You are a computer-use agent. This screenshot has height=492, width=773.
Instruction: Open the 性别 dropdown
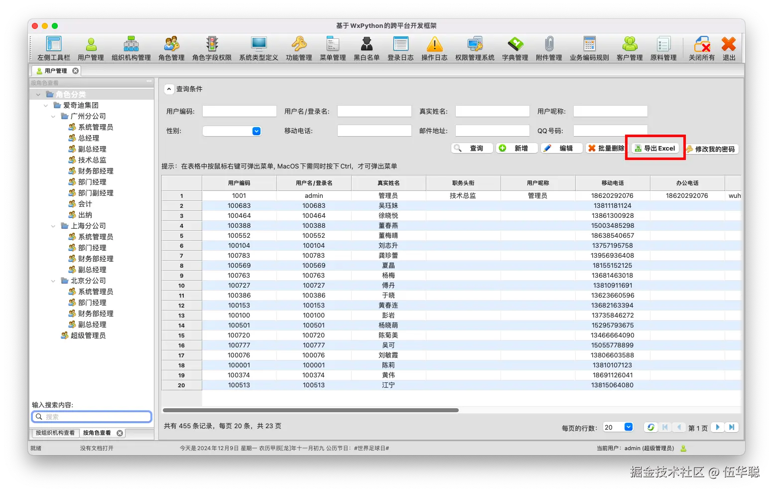[x=257, y=131]
